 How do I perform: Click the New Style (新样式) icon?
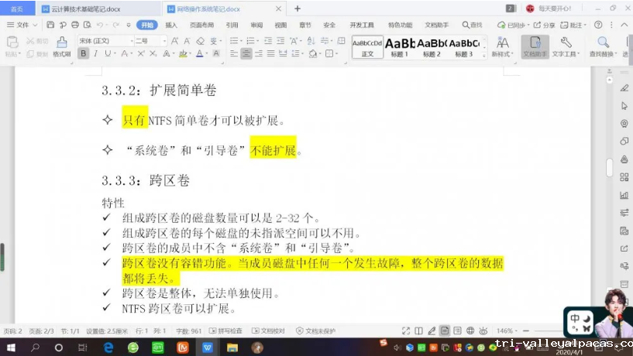[503, 46]
